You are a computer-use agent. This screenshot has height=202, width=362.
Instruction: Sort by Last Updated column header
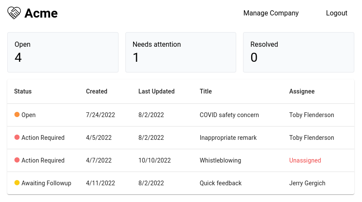pos(156,91)
